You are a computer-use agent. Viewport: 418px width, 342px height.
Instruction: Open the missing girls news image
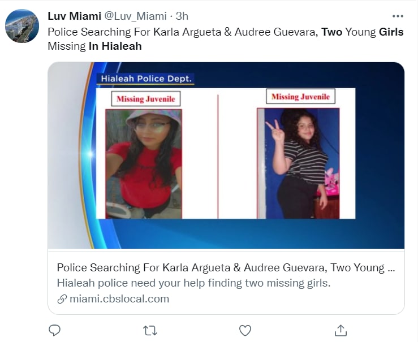[x=226, y=155]
